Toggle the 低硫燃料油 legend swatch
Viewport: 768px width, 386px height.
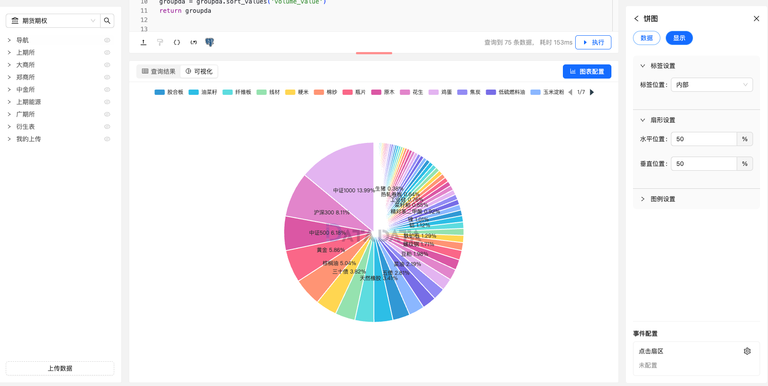click(491, 92)
